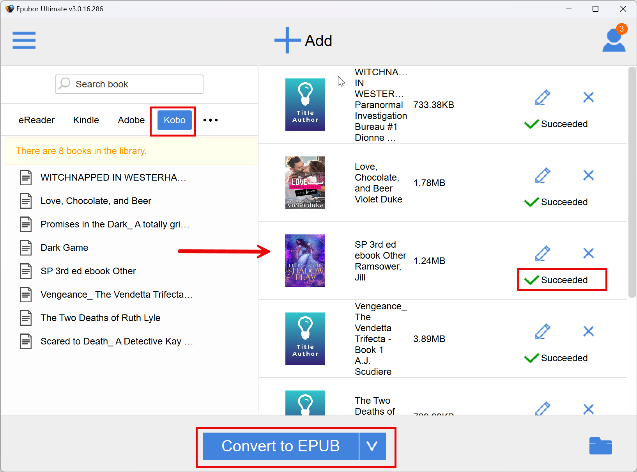637x472 pixels.
Task: Click document icon beside SP 3rd ed ebook Other
Action: coord(26,271)
